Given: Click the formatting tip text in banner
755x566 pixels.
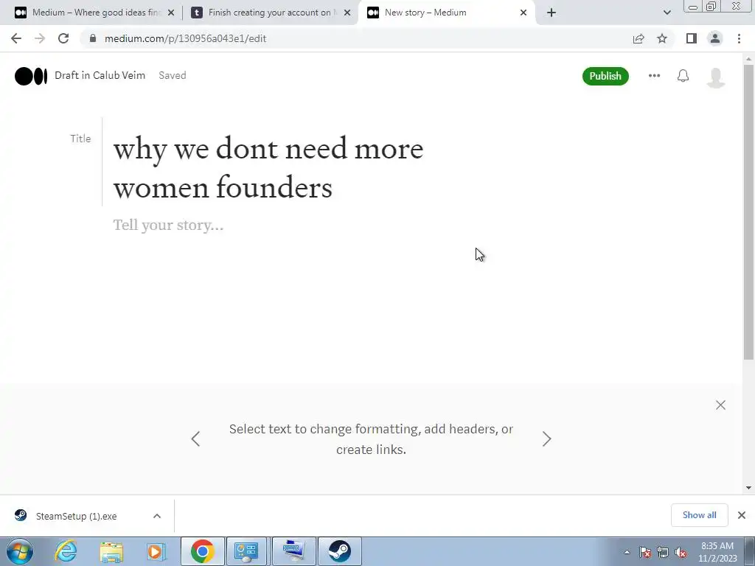Looking at the screenshot, I should [371, 439].
